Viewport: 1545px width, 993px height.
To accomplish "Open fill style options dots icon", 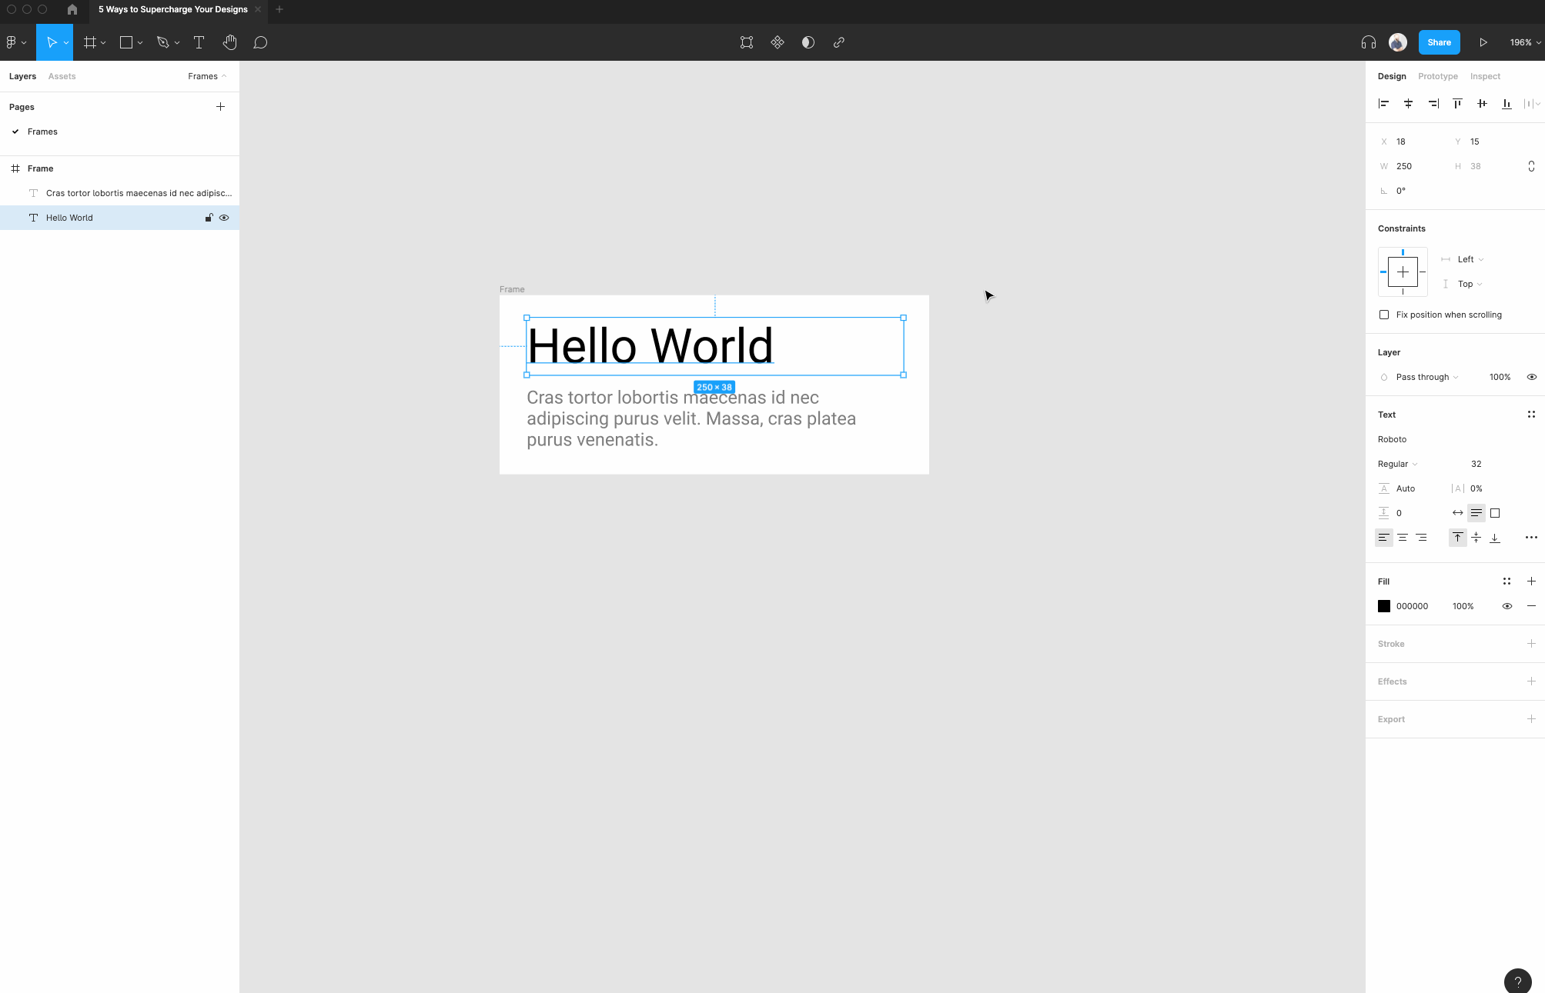I will point(1507,581).
